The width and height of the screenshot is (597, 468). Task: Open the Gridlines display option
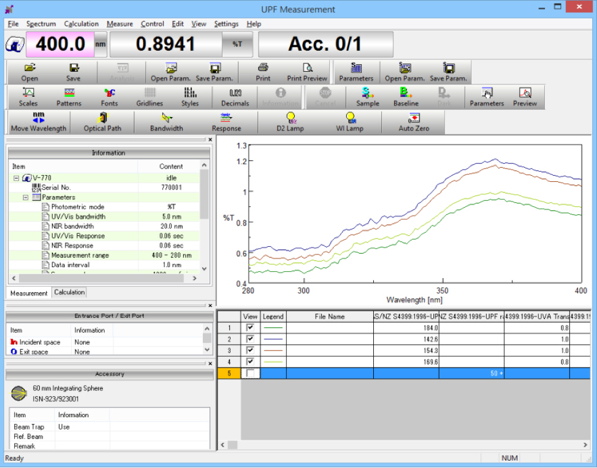point(150,97)
